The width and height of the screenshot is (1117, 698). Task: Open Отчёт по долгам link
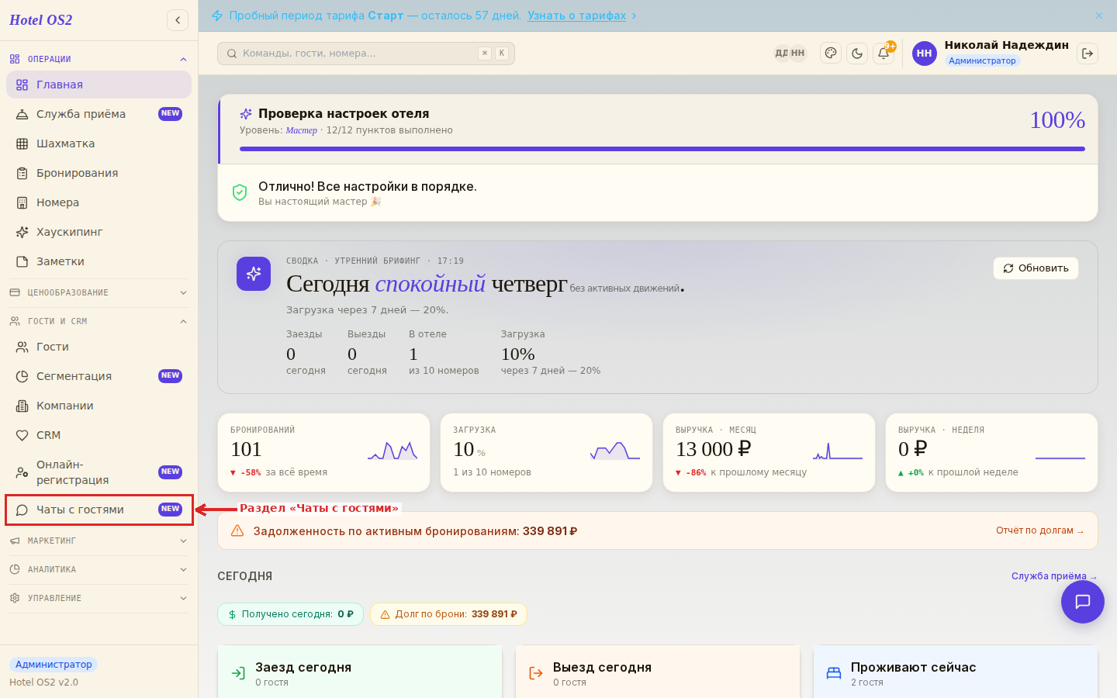coord(1040,530)
